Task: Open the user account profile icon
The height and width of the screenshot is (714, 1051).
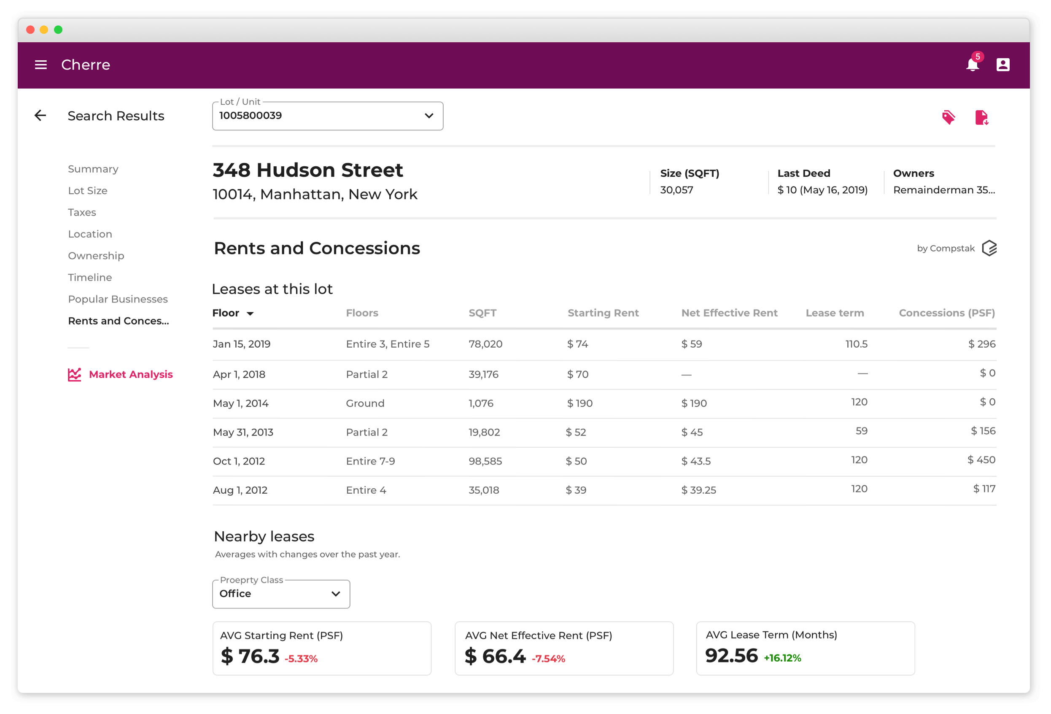Action: pyautogui.click(x=1003, y=64)
